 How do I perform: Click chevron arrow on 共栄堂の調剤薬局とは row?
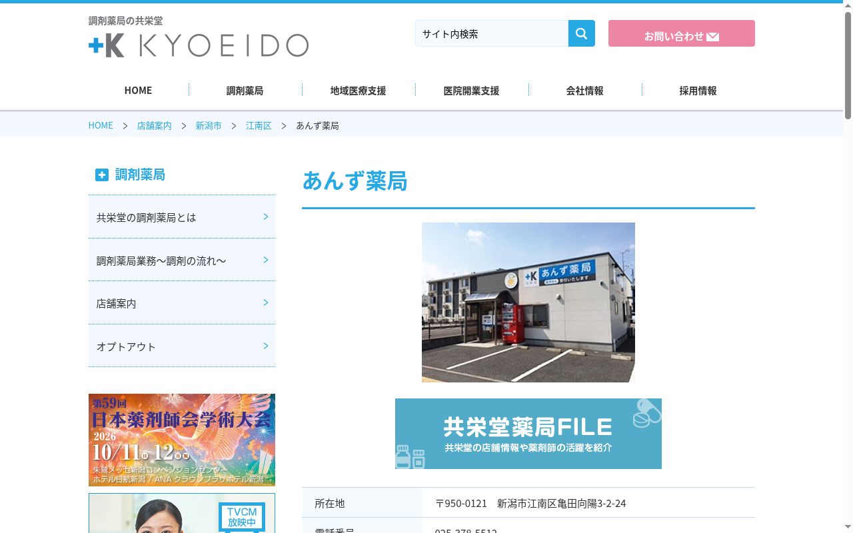266,217
